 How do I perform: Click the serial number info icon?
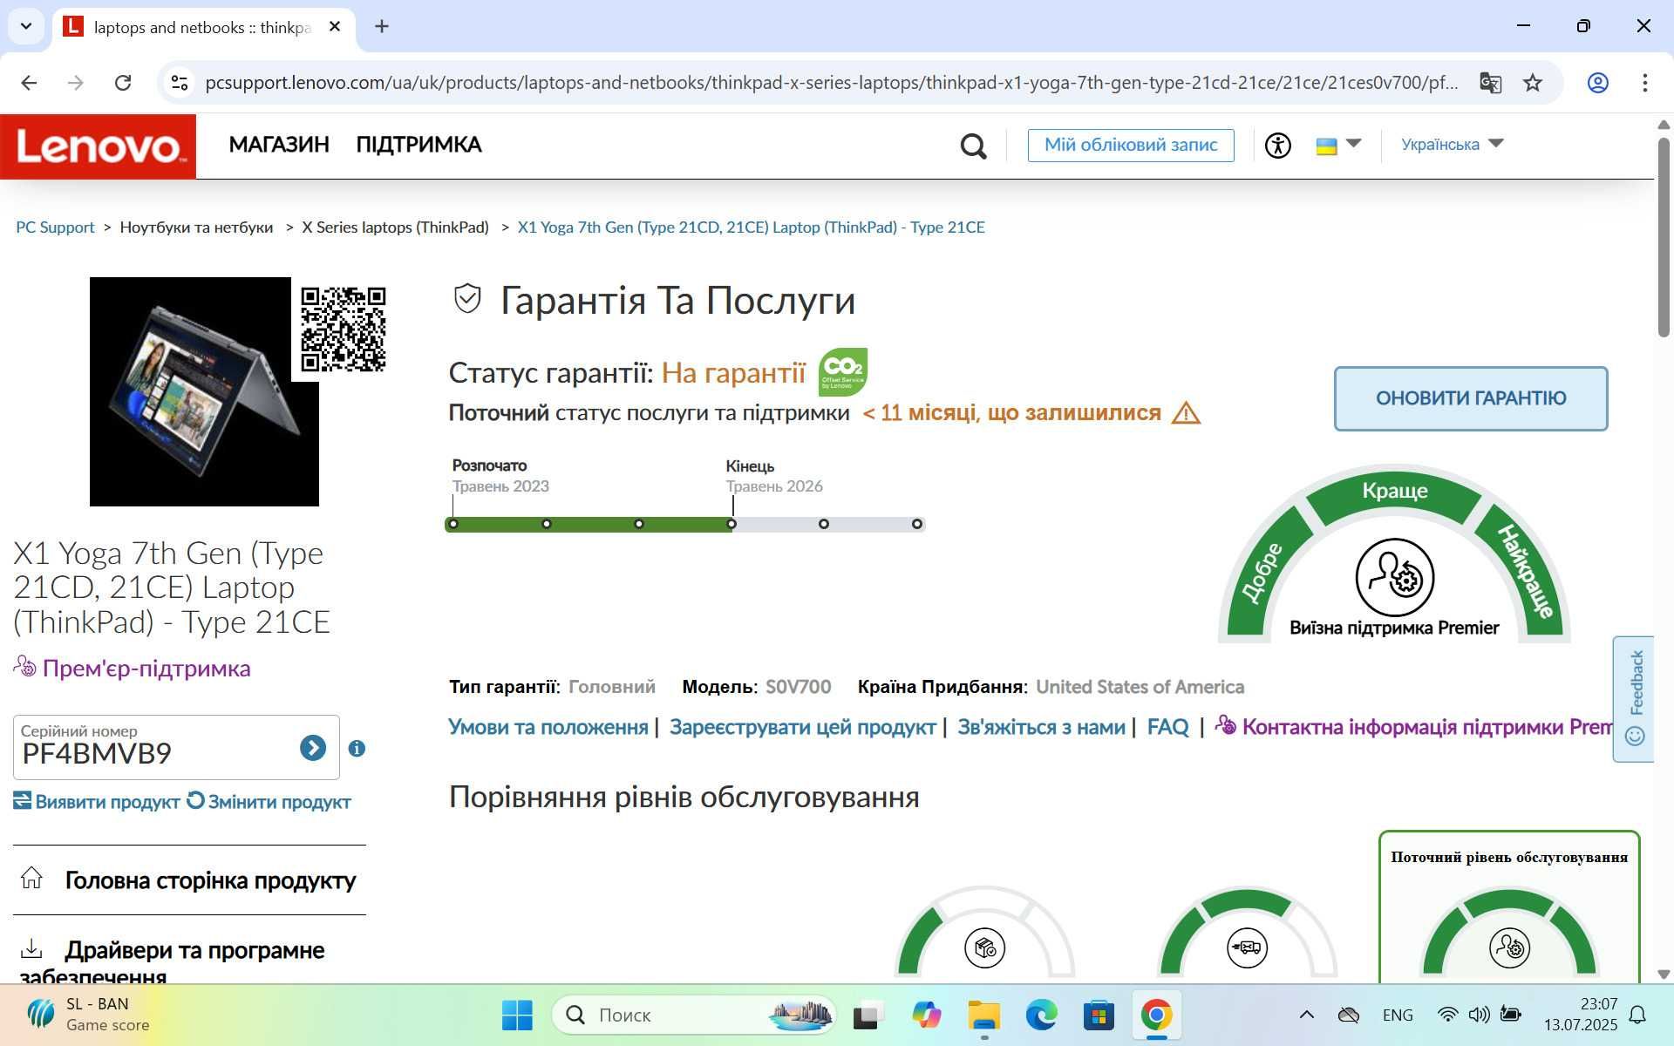coord(357,748)
